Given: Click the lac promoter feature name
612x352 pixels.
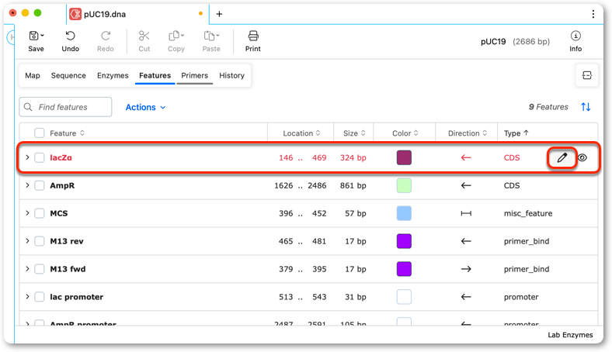Looking at the screenshot, I should [76, 297].
